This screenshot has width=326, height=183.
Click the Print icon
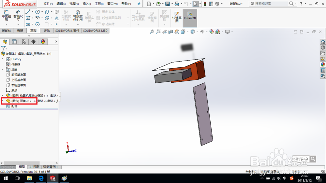[177, 4]
